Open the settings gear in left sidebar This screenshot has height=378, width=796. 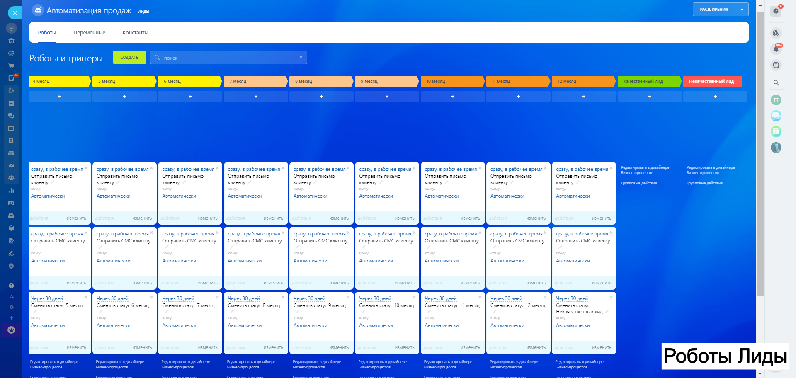pyautogui.click(x=11, y=307)
